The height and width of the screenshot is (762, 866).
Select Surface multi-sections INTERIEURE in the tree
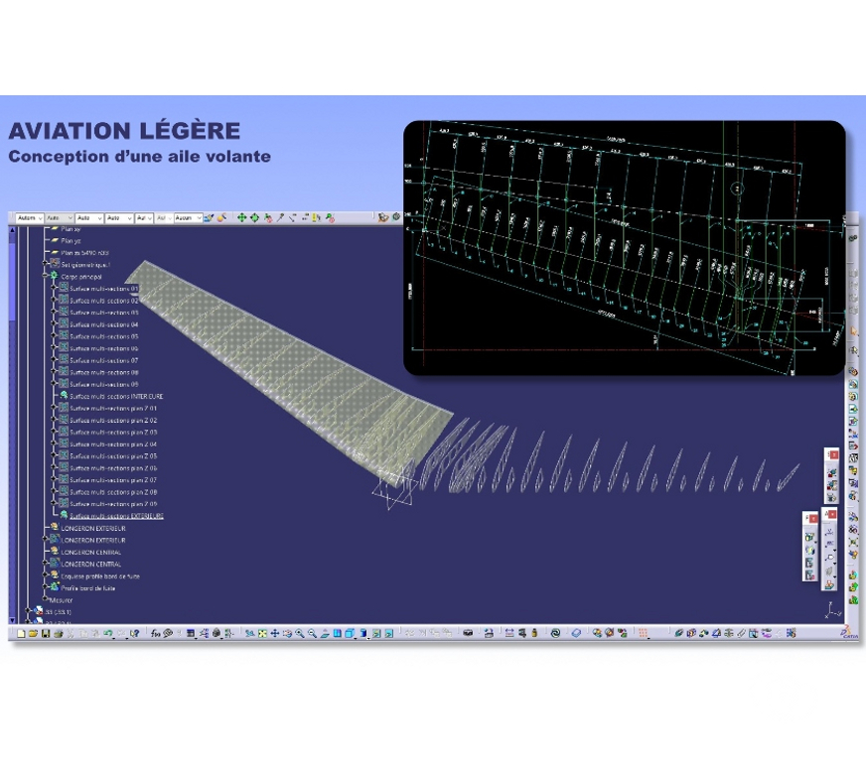(x=114, y=397)
